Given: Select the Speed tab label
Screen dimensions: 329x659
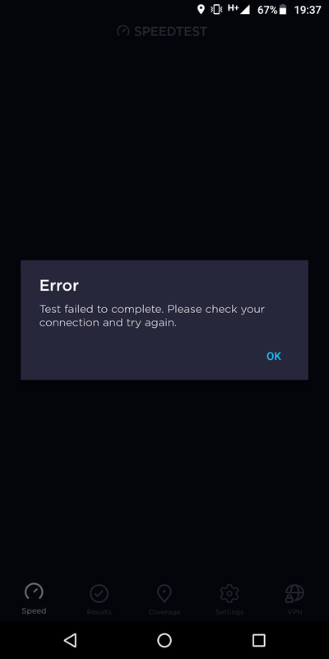Looking at the screenshot, I should [x=34, y=610].
